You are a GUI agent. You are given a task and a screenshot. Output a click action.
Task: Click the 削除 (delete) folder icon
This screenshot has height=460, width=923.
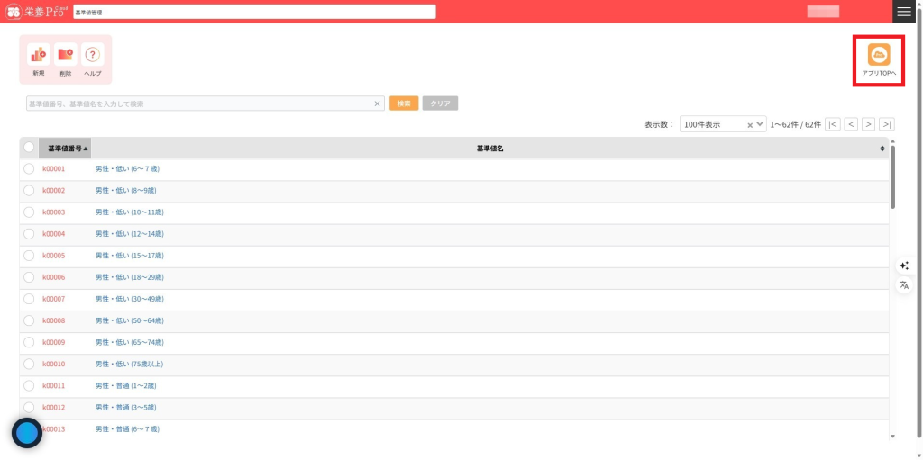click(65, 55)
